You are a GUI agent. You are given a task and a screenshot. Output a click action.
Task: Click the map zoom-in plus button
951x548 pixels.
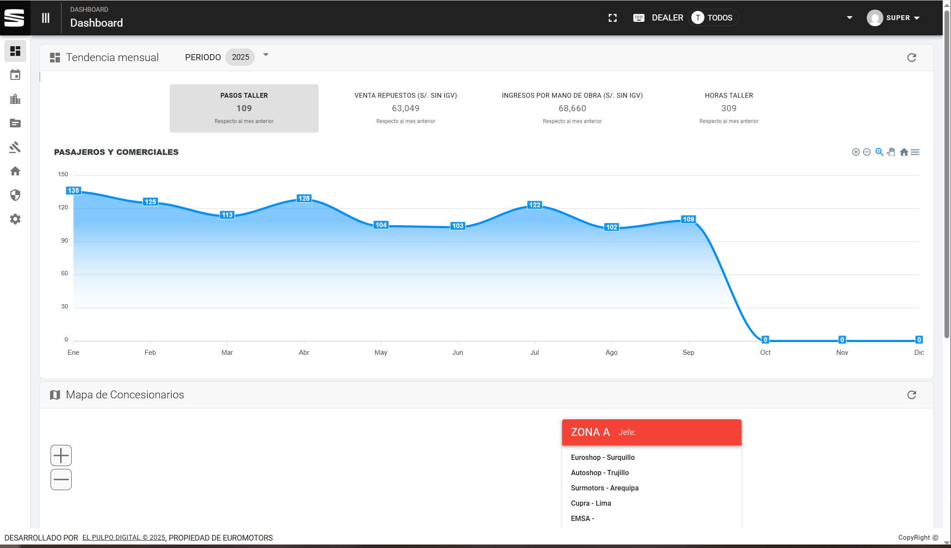tap(61, 456)
